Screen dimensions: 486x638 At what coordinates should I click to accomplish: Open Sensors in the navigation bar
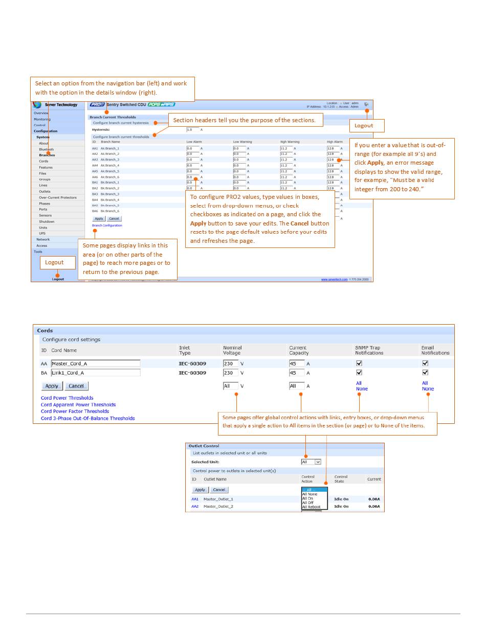click(45, 215)
